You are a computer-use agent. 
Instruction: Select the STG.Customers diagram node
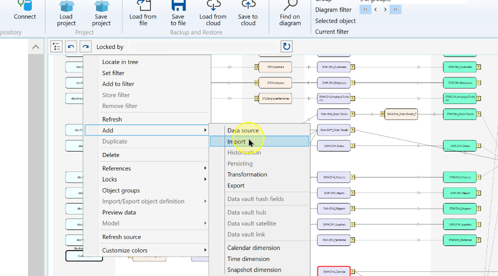(275, 67)
